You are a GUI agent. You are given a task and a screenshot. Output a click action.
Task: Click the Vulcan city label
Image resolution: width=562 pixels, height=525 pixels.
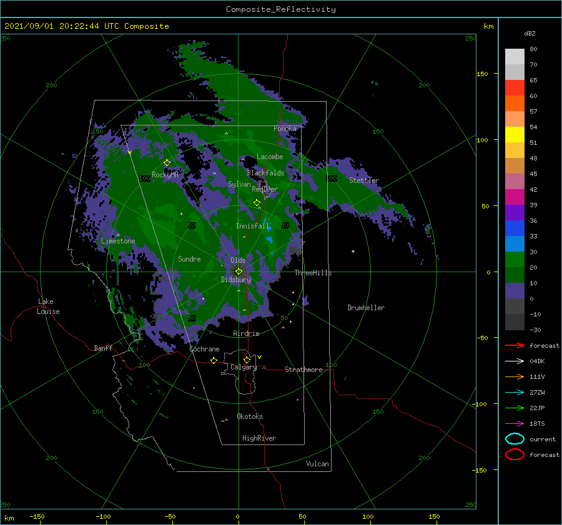(x=318, y=464)
